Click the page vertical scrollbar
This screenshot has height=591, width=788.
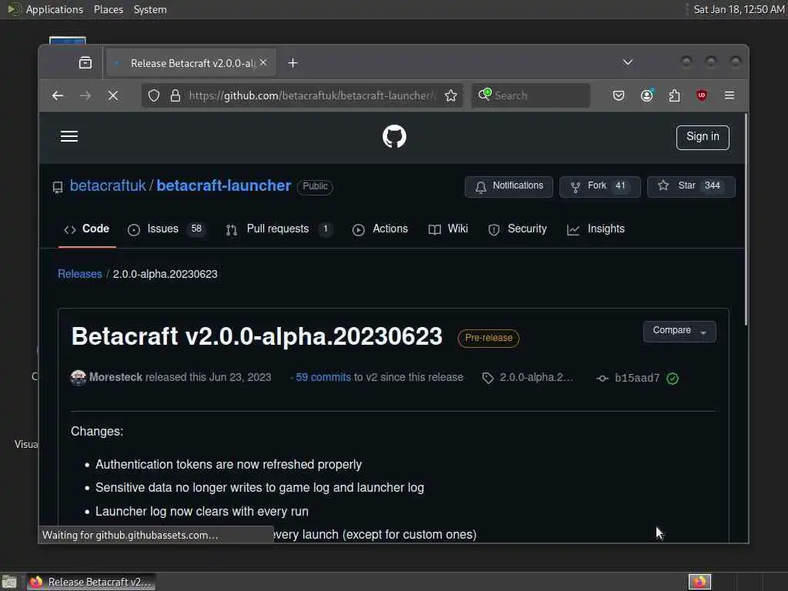tap(746, 219)
